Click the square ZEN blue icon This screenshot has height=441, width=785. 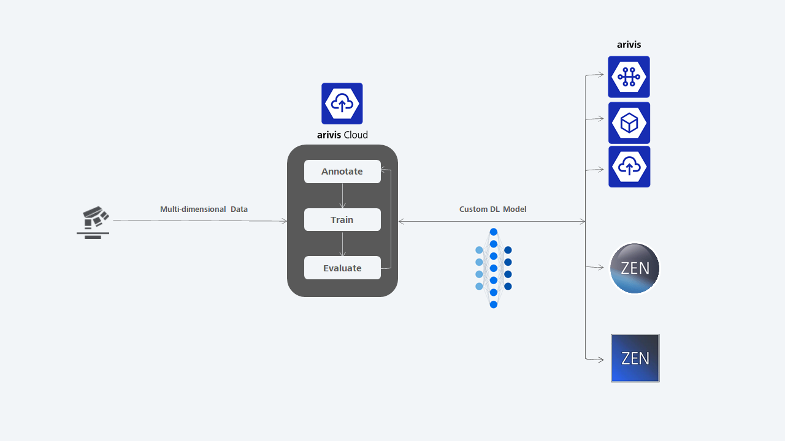[635, 358]
